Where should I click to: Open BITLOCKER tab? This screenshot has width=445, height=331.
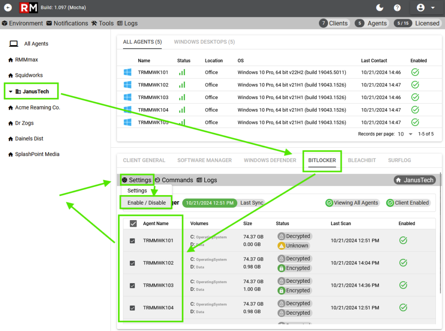[x=322, y=160]
